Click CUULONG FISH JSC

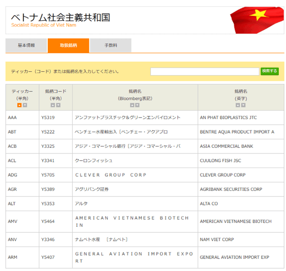pyautogui.click(x=220, y=161)
